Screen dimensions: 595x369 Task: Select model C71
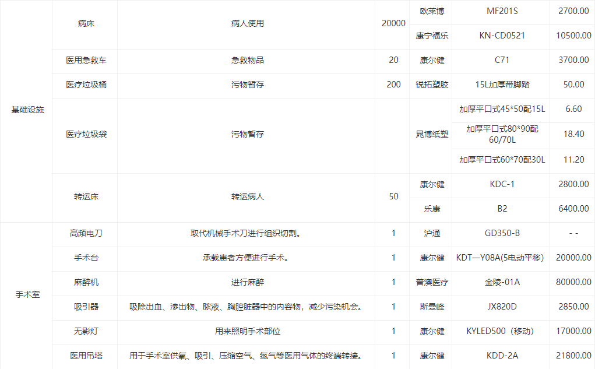tap(502, 61)
